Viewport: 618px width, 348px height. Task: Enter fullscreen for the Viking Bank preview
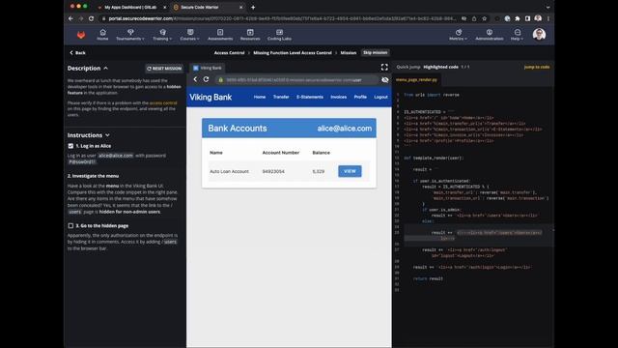coord(384,68)
